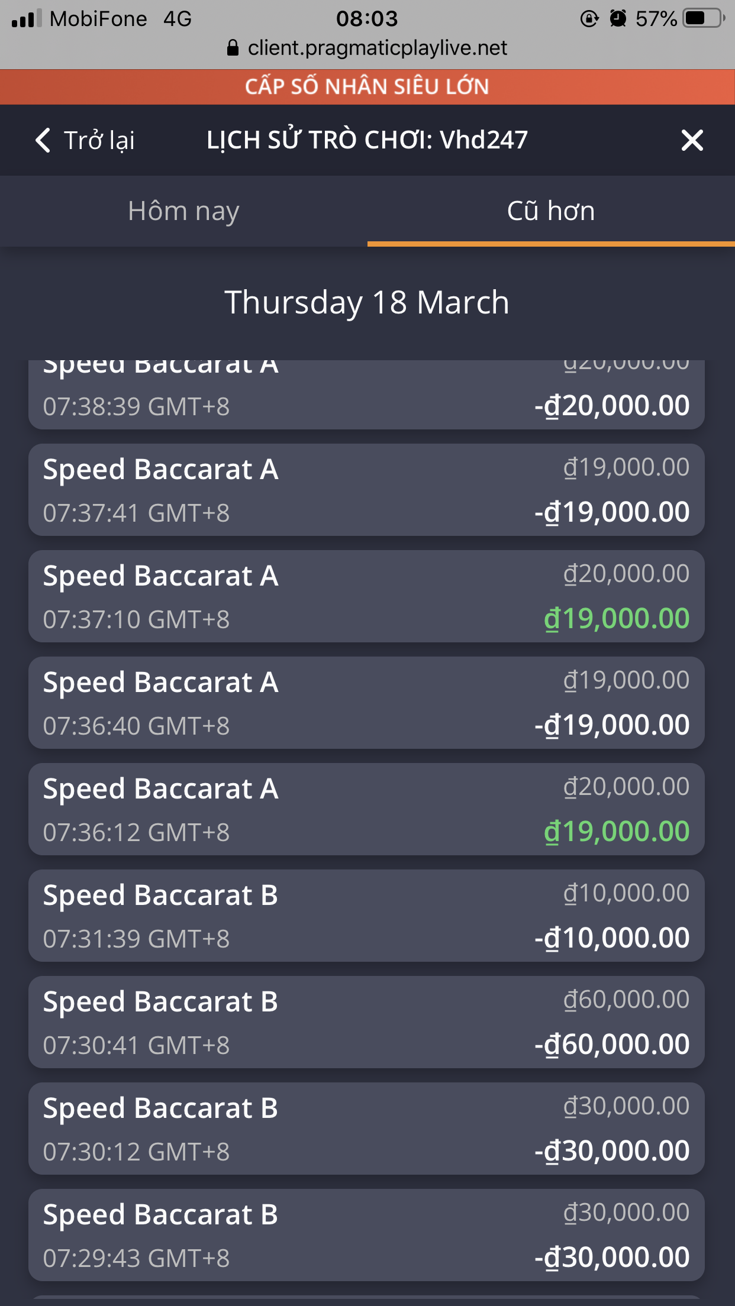
Task: Open Speed Baccarat B round at 07:31:39
Action: click(366, 916)
